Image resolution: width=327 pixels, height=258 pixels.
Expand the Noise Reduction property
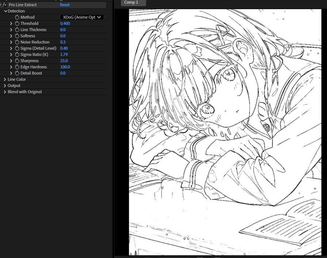pos(11,42)
